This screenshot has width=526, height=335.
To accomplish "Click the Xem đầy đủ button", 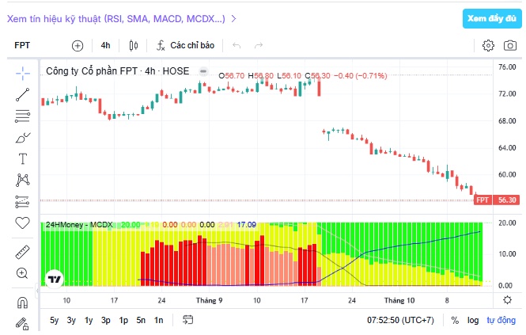I will coord(492,18).
